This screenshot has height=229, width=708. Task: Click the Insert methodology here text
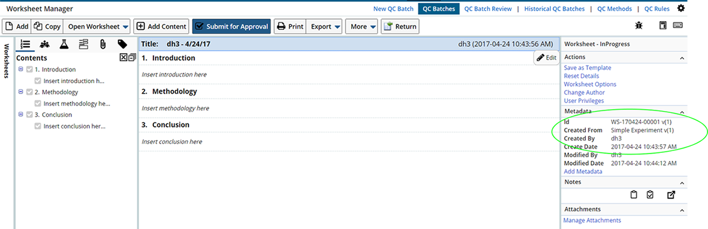[x=175, y=109]
